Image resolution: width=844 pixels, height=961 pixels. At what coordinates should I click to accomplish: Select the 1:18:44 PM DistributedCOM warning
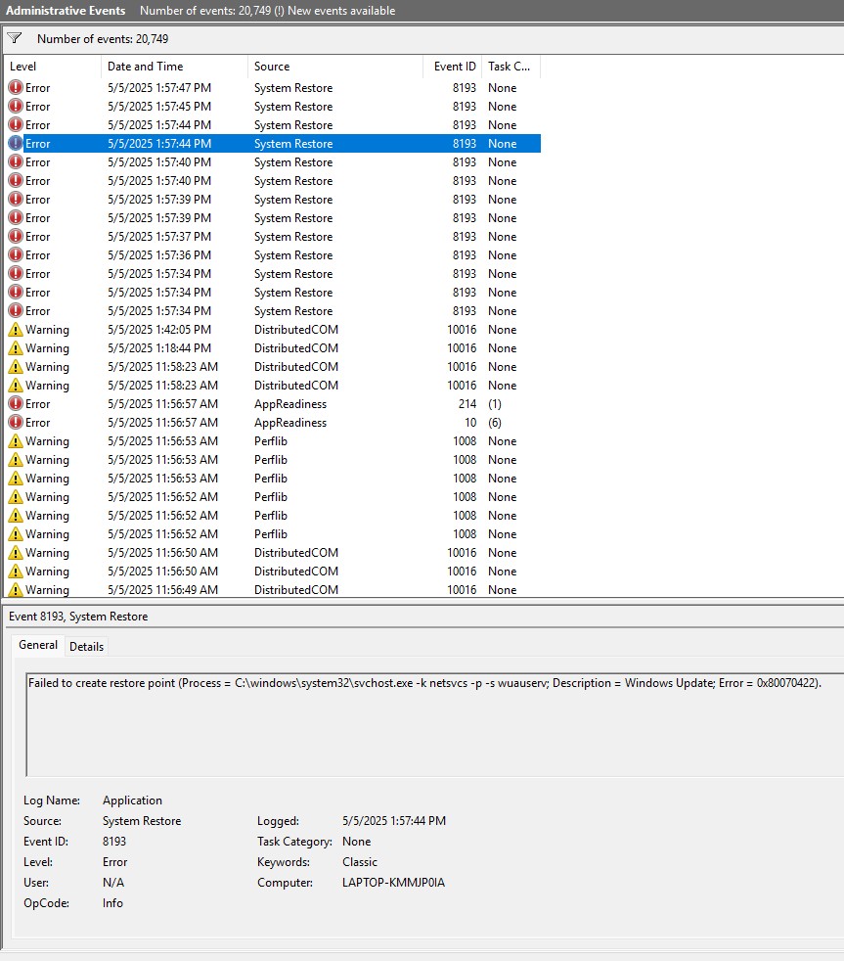click(273, 348)
